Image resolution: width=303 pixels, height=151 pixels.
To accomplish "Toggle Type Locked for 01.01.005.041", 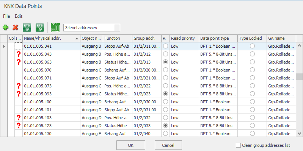I will point(252,46).
